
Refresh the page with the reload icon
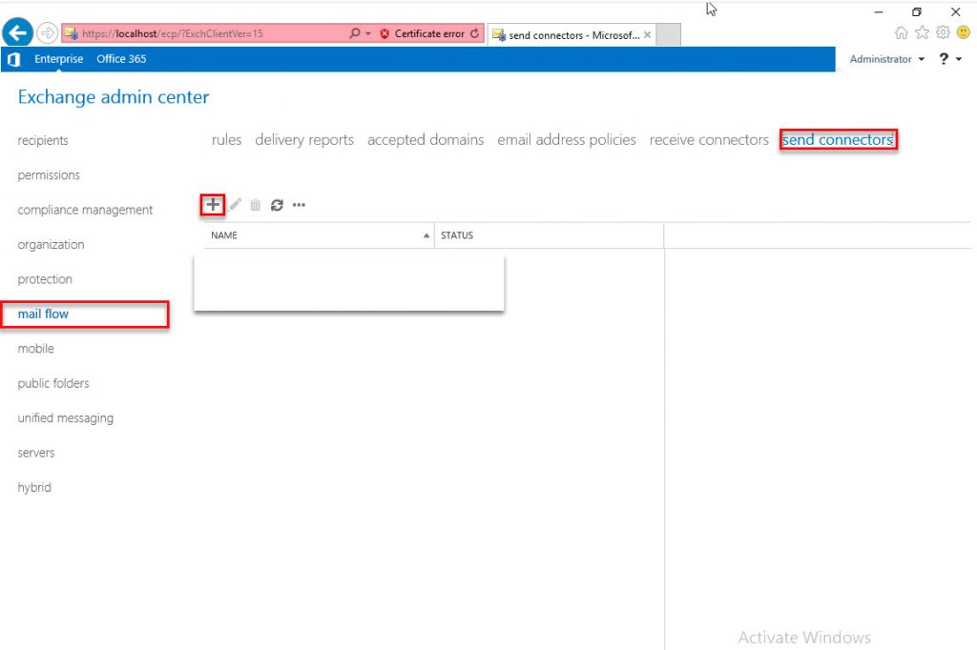point(475,33)
